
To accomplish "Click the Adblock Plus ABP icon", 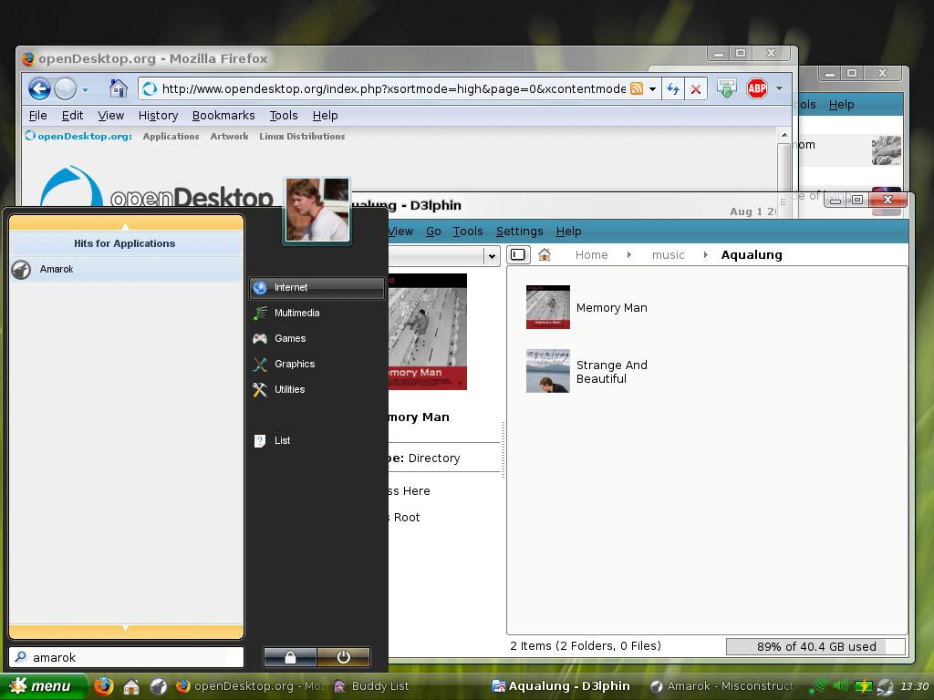I will pos(756,88).
